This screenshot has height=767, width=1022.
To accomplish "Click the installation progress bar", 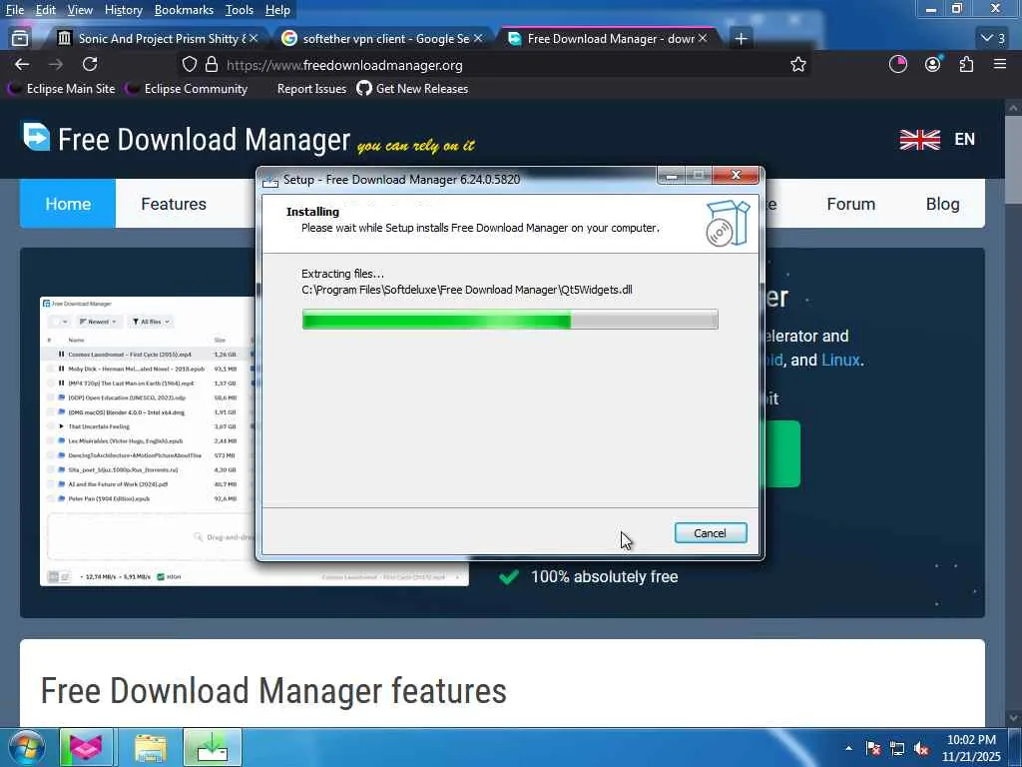I will (510, 320).
